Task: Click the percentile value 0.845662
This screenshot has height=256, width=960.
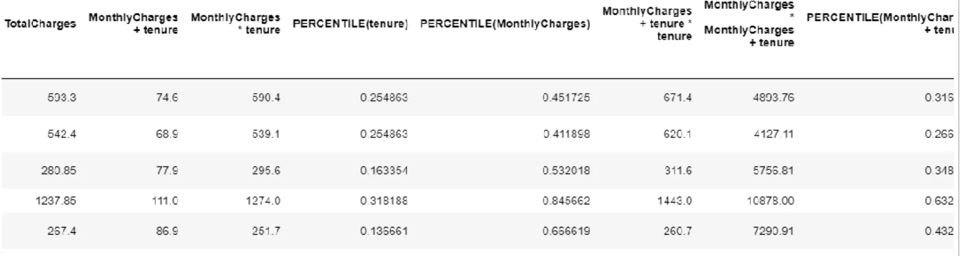Action: pyautogui.click(x=566, y=201)
